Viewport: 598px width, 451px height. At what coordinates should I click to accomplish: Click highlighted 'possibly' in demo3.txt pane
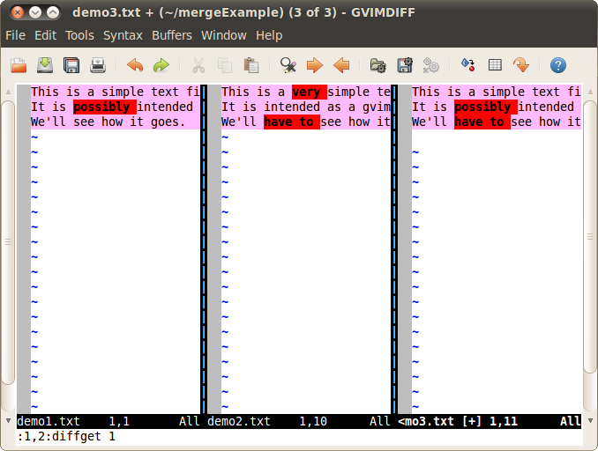pos(485,107)
